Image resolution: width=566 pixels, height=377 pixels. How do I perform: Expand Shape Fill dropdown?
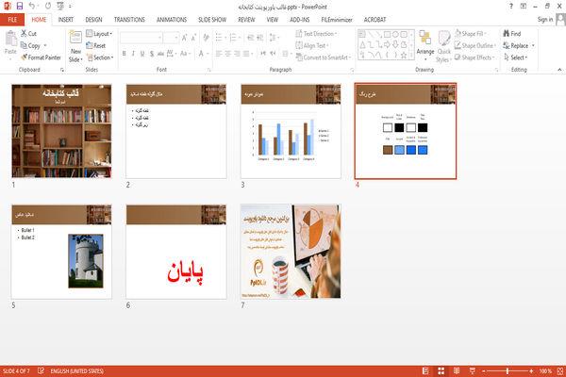coord(471,34)
